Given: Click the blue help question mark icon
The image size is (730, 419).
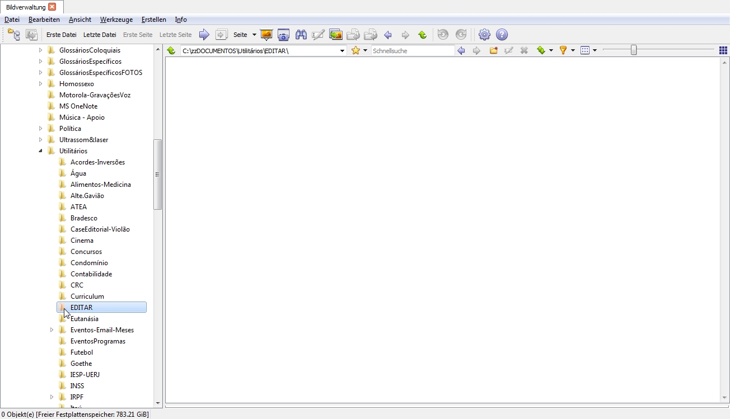Looking at the screenshot, I should pos(502,35).
